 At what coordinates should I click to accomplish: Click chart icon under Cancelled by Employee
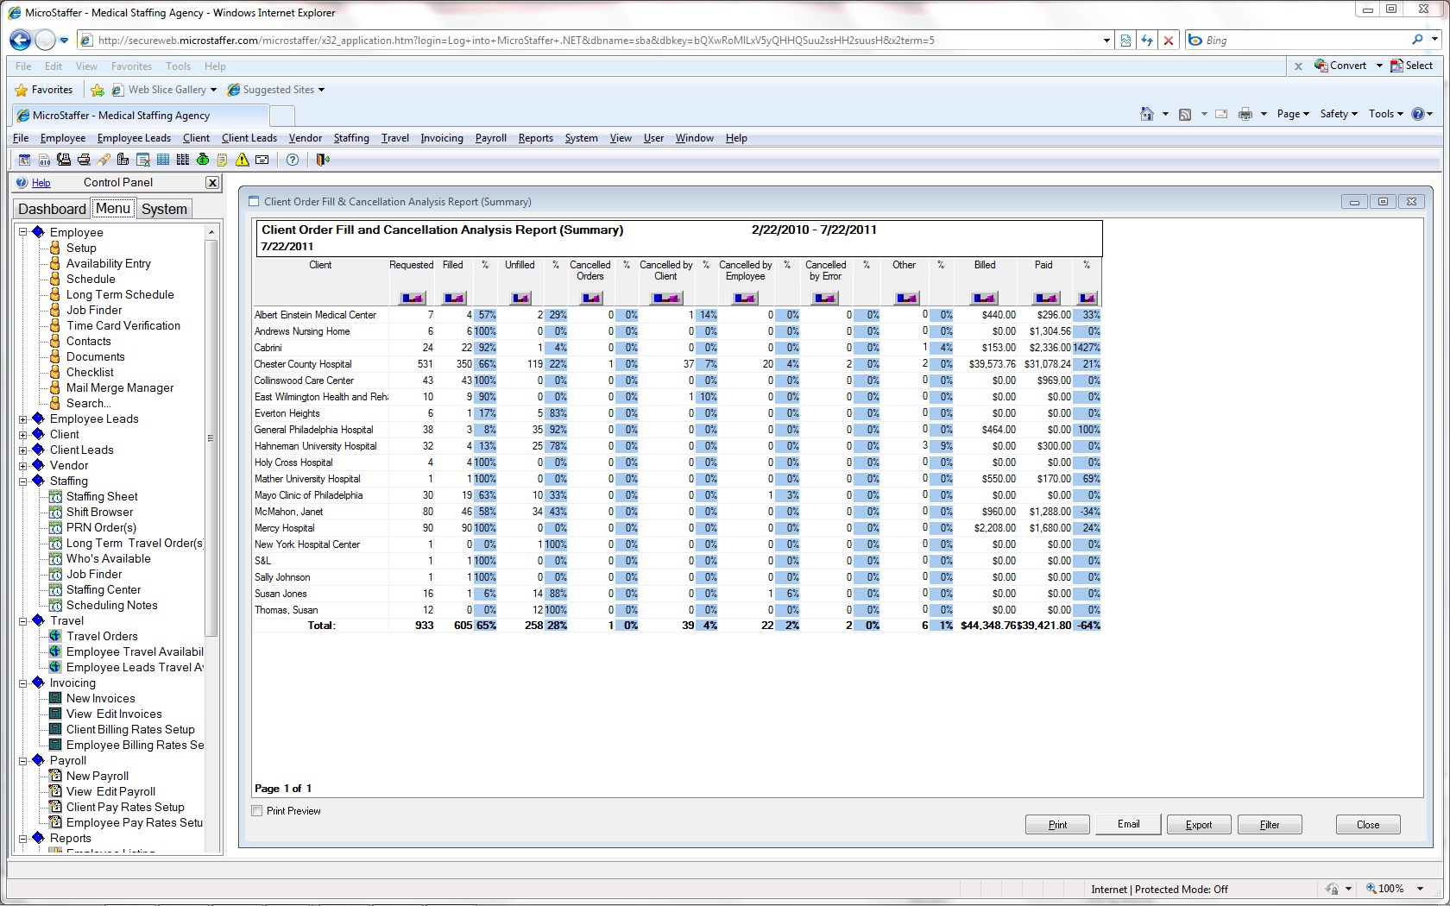[745, 298]
